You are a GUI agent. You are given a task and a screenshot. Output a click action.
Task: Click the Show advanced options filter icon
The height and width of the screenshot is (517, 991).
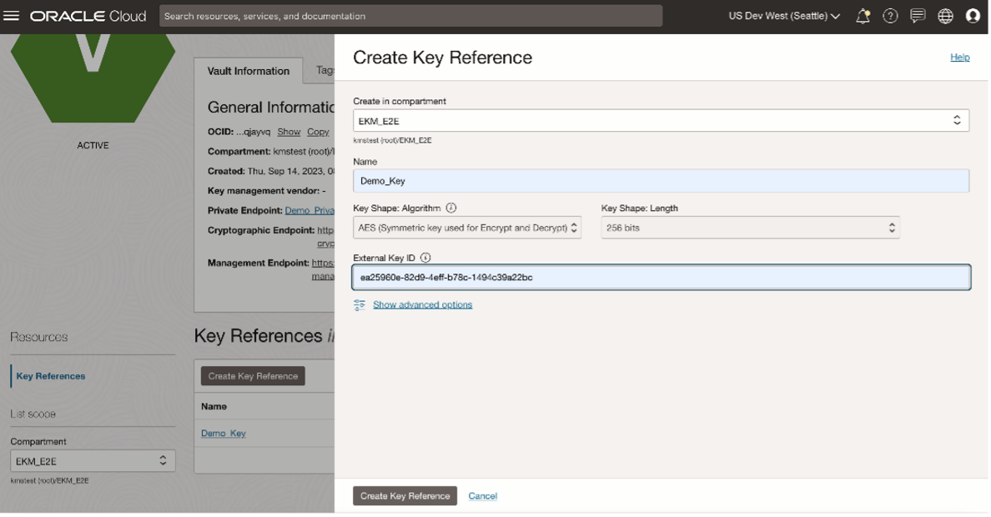360,305
